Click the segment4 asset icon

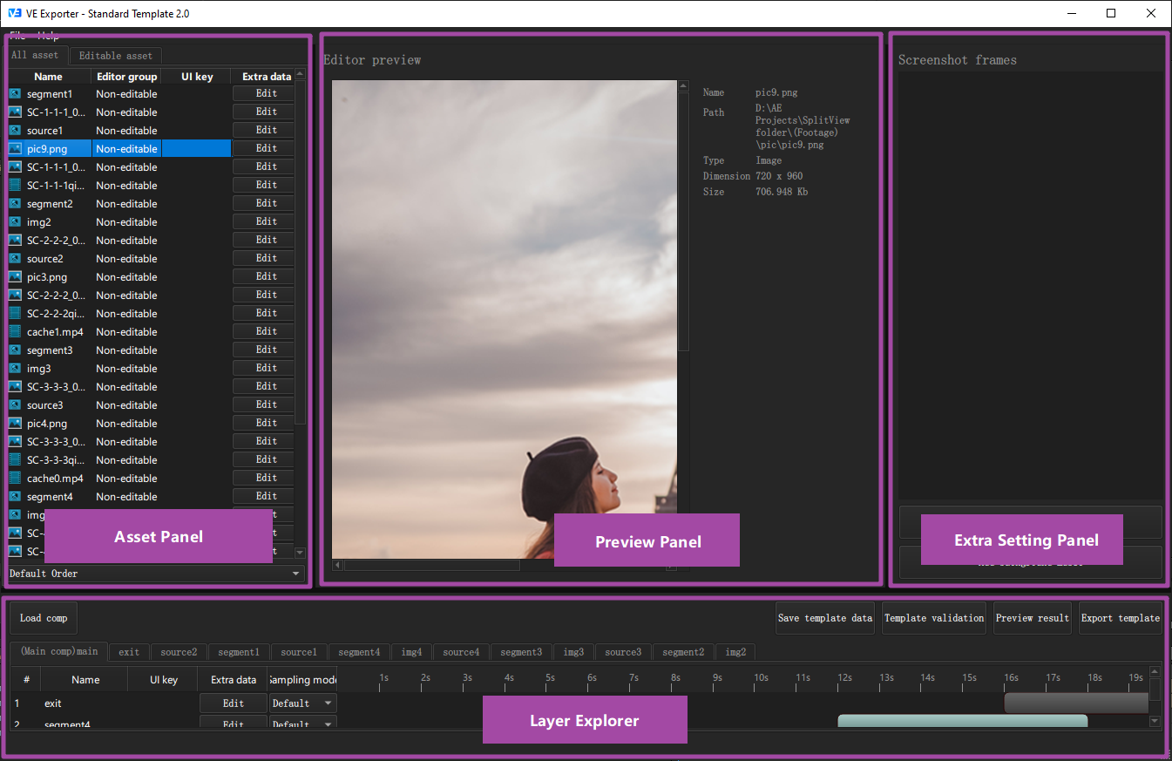14,496
